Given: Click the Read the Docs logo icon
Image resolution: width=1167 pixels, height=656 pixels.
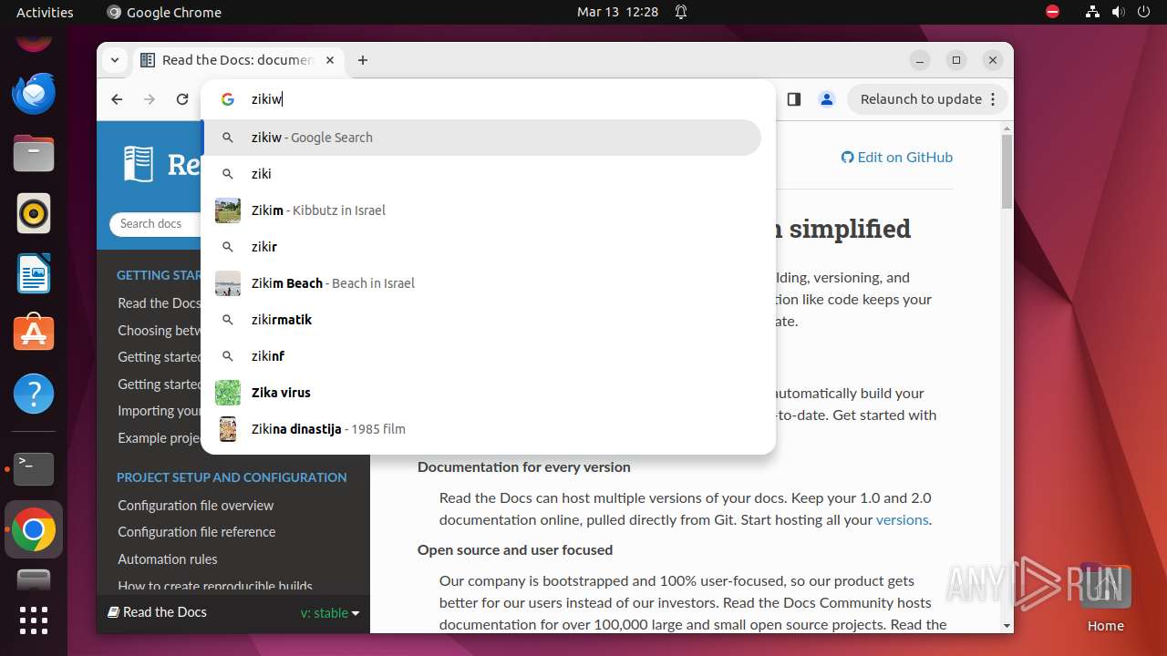Looking at the screenshot, I should (x=139, y=164).
